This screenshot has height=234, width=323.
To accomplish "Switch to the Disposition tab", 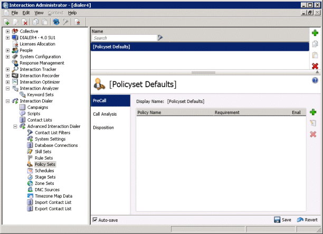I will click(x=103, y=127).
